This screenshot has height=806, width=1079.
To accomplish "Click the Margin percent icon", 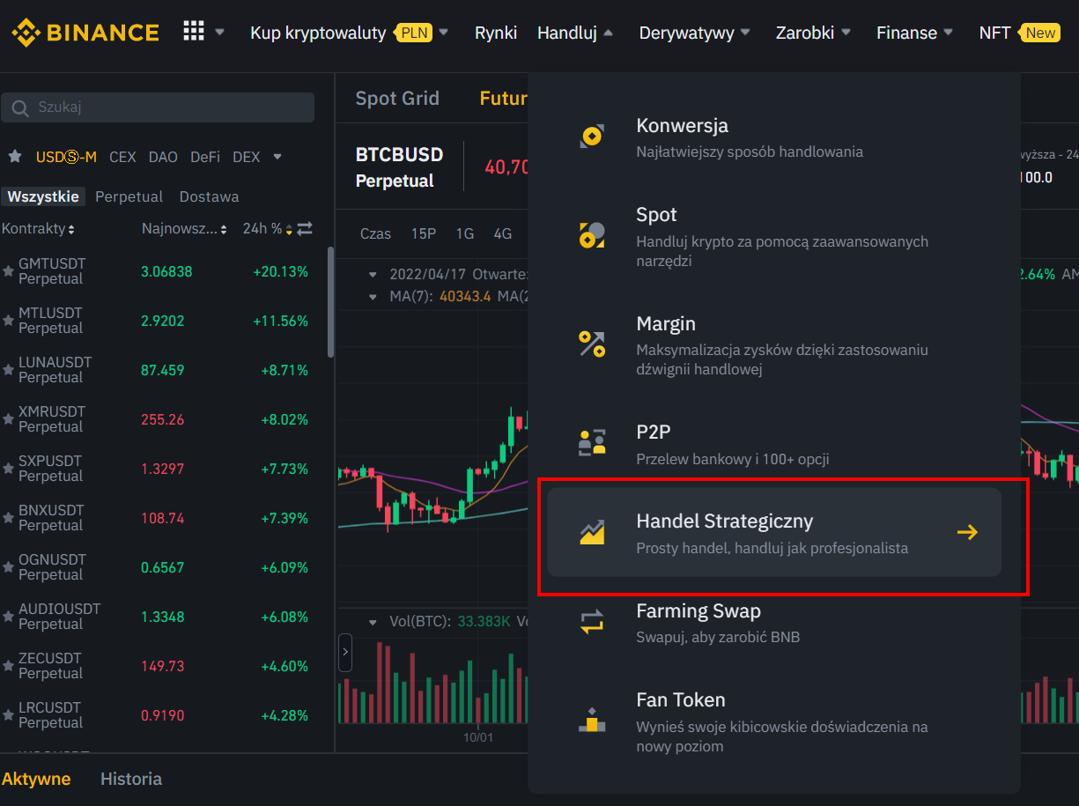I will 592,344.
